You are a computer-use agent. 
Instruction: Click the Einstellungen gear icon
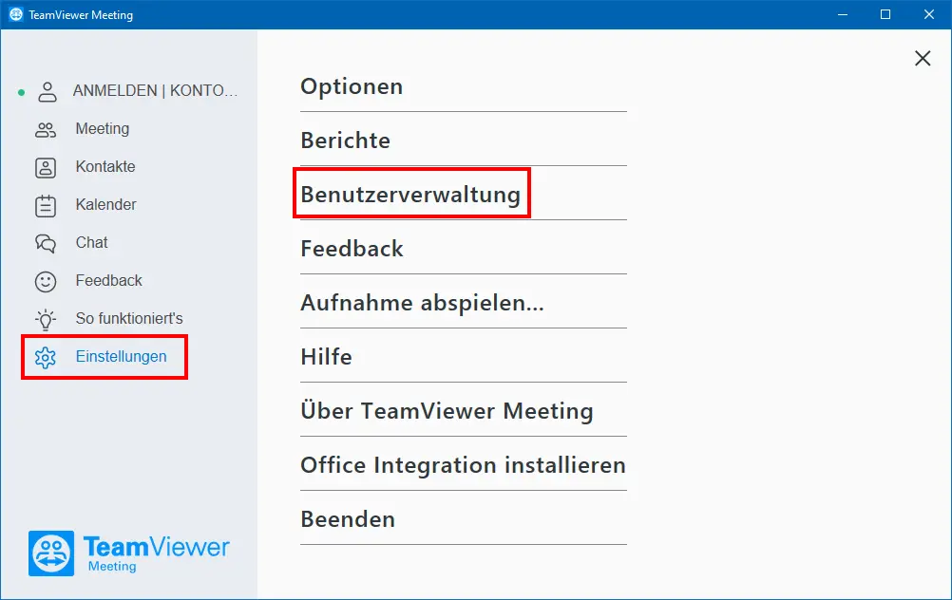46,357
